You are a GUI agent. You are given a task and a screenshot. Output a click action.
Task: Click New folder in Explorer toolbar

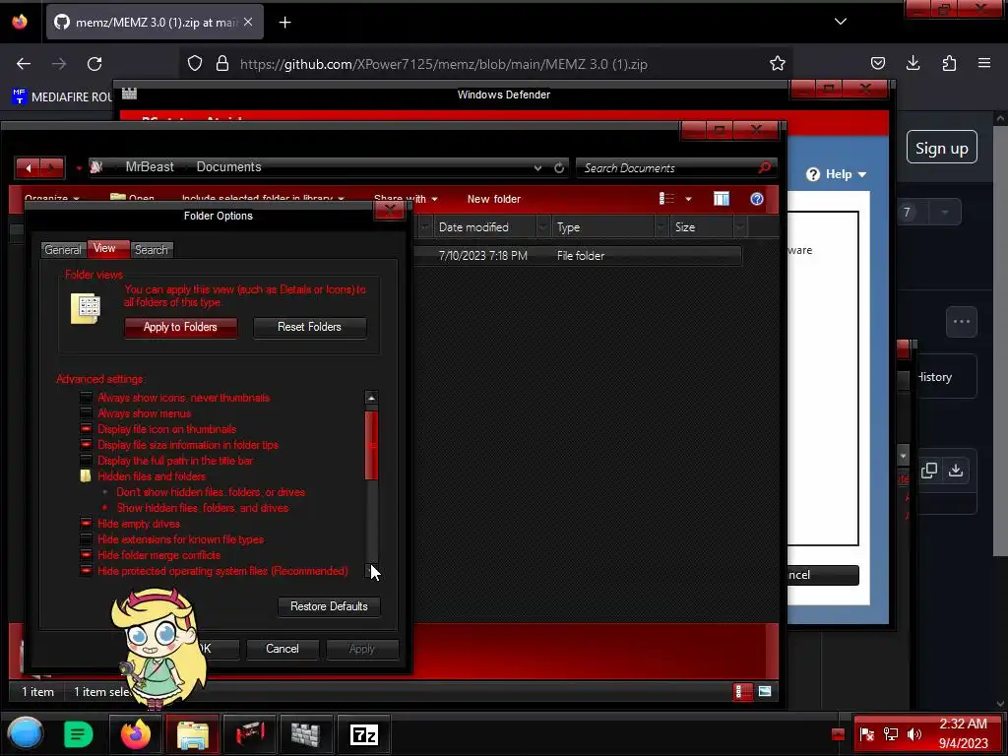pos(494,199)
